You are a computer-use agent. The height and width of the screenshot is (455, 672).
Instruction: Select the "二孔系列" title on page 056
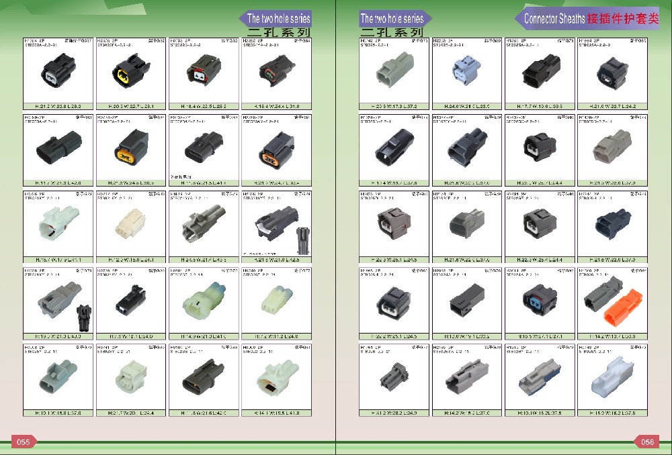coord(392,32)
